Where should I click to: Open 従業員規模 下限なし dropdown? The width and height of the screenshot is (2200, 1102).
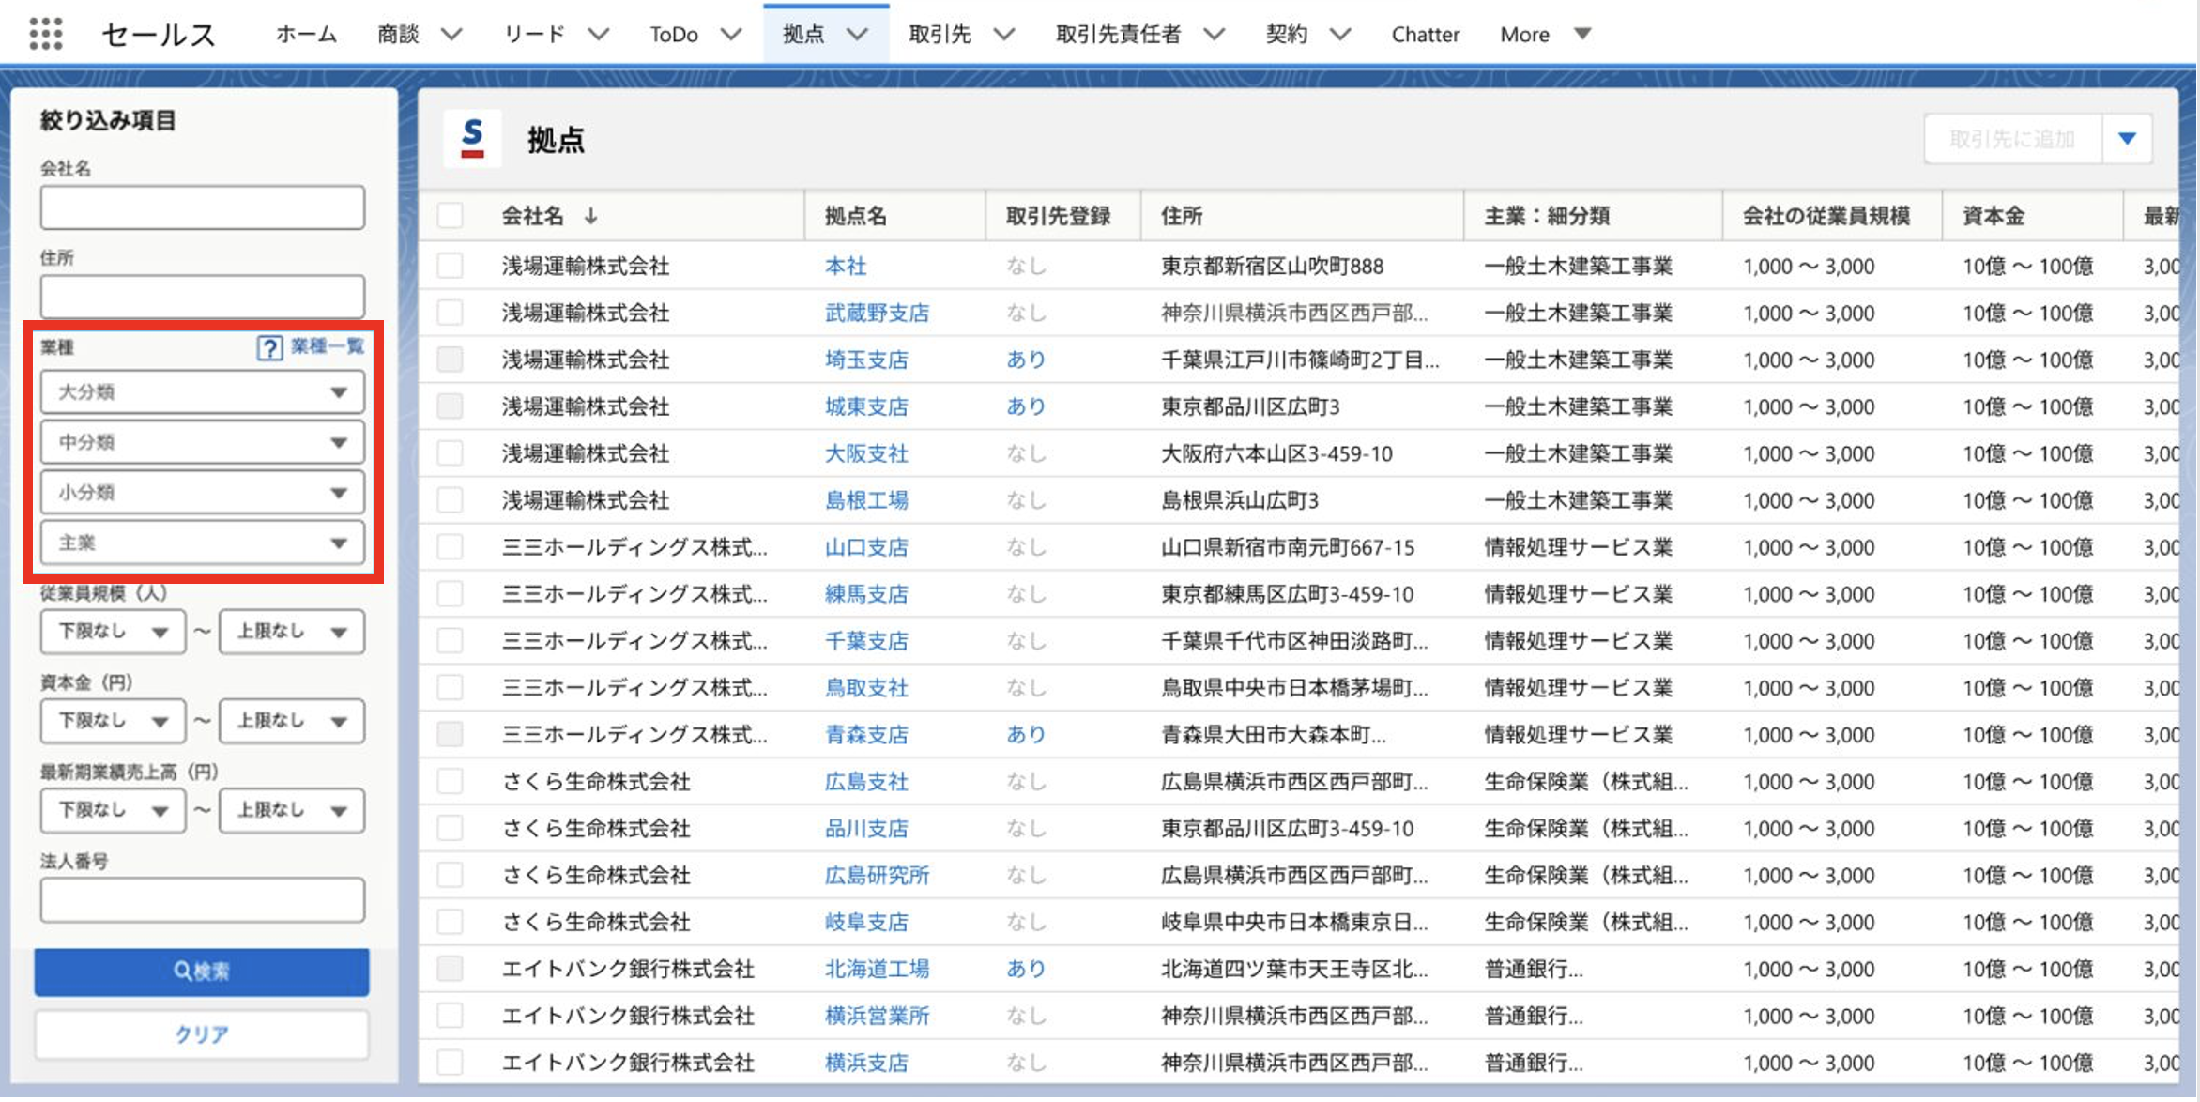tap(113, 632)
